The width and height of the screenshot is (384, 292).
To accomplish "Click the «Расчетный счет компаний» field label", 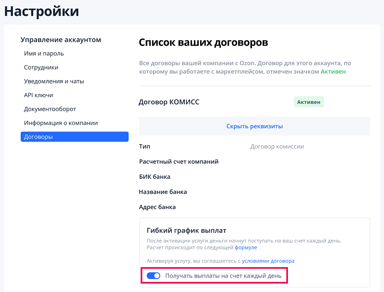I will click(x=179, y=162).
